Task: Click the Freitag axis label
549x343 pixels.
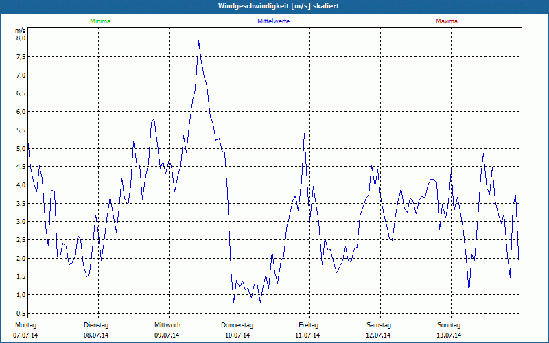Action: click(x=308, y=325)
